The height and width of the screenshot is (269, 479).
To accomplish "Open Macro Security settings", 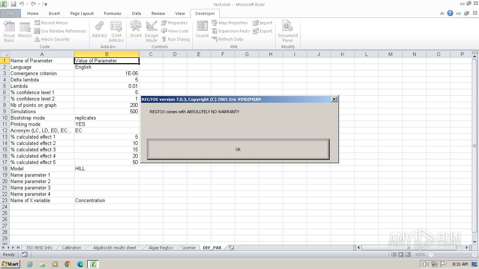I will 52,39.
